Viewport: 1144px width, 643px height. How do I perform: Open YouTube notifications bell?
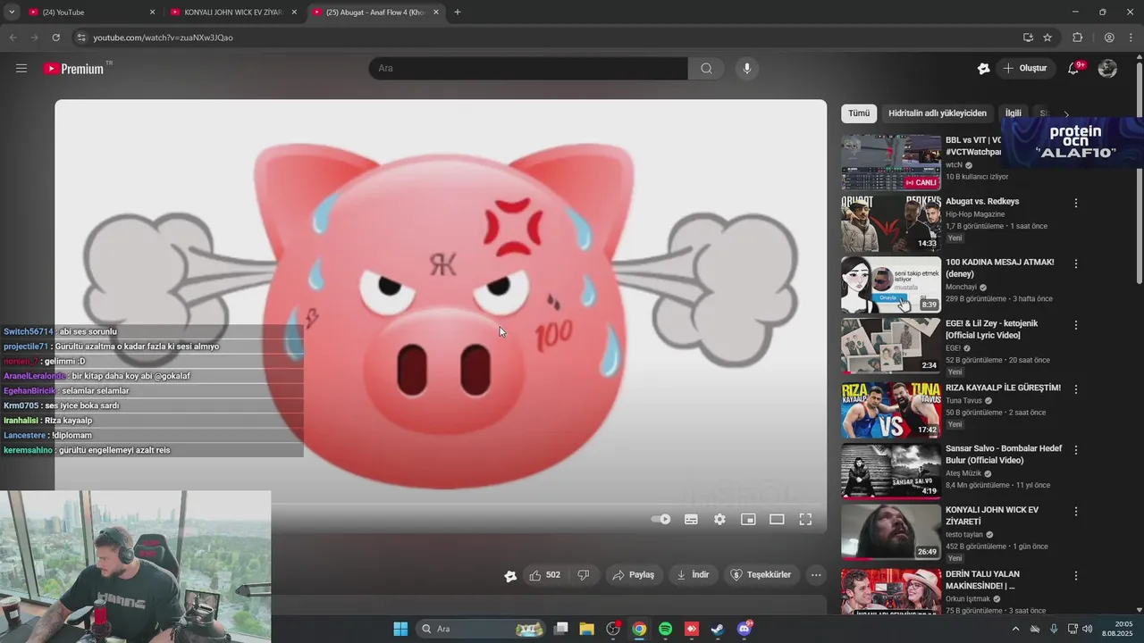pyautogui.click(x=1074, y=68)
